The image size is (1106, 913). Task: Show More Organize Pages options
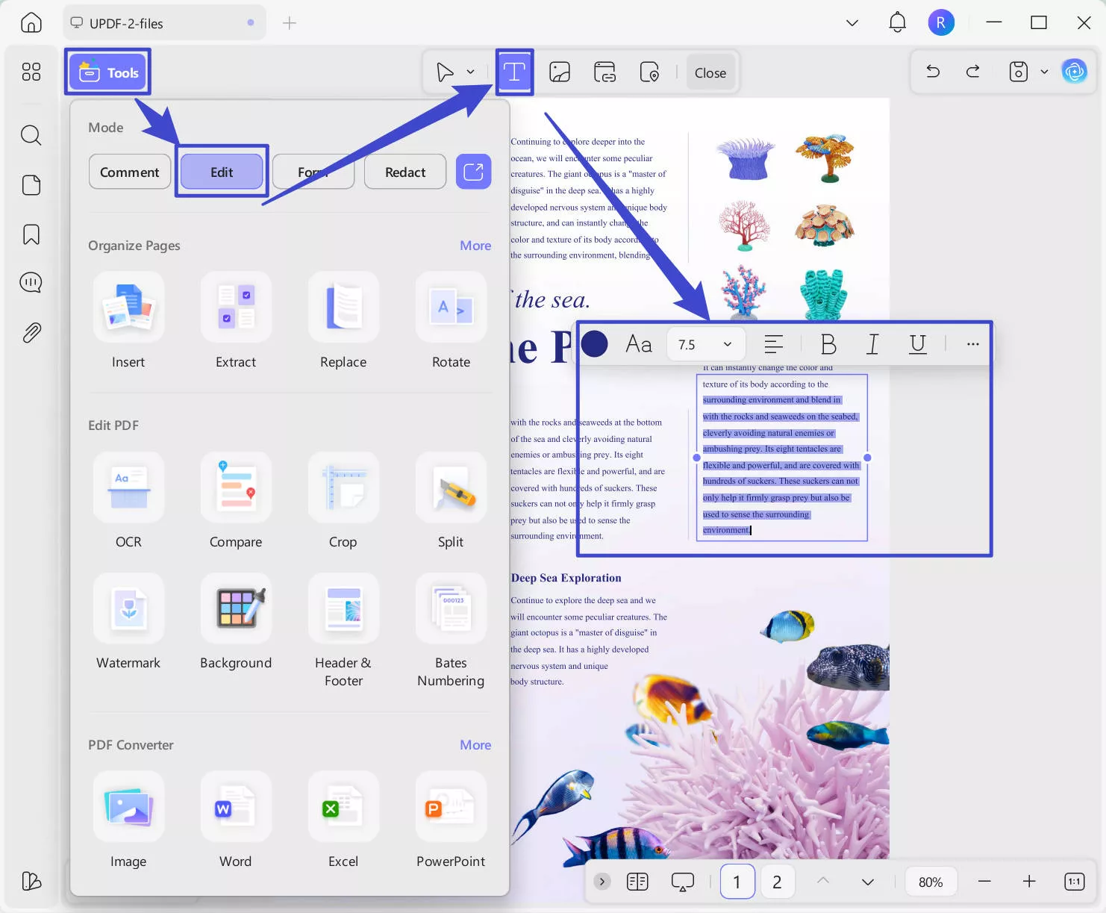click(475, 246)
